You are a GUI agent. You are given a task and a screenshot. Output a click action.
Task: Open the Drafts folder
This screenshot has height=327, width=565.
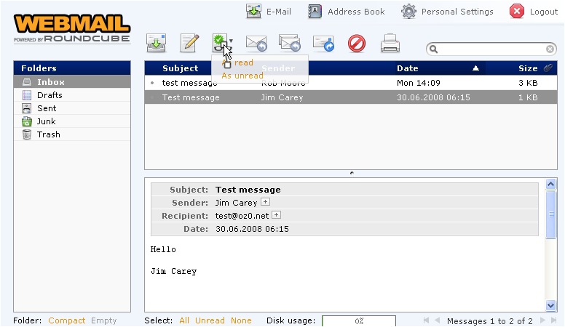50,95
